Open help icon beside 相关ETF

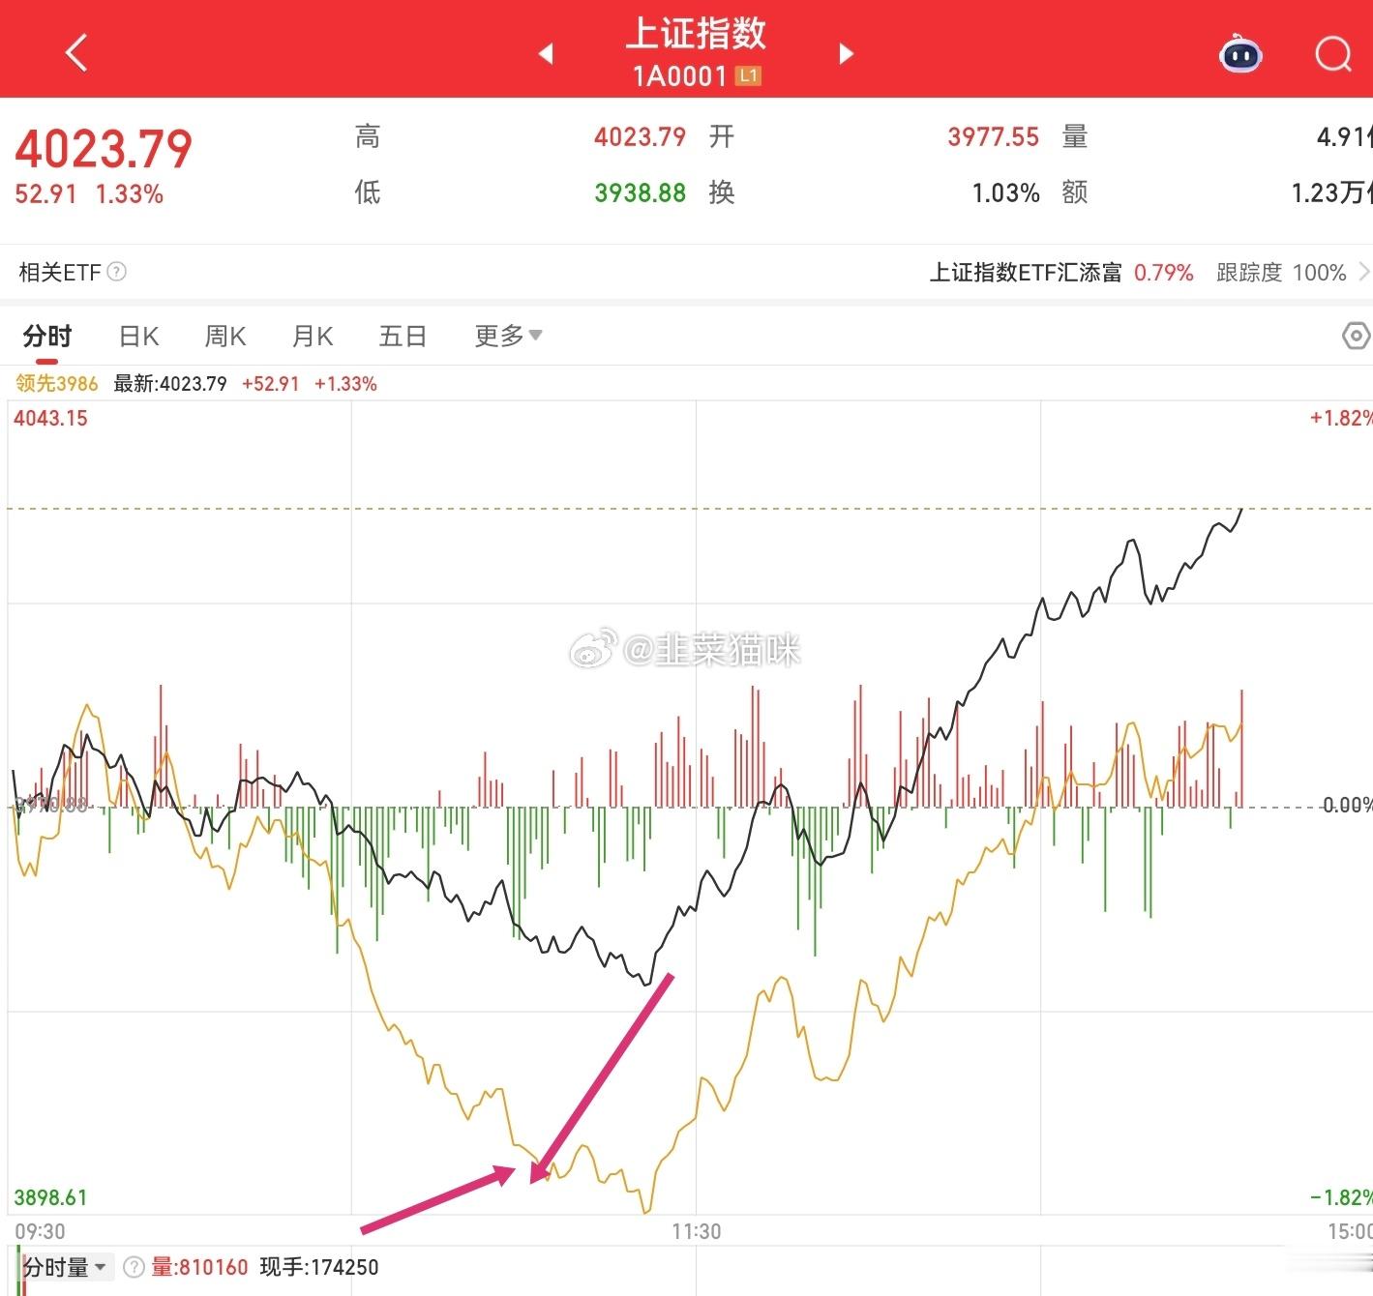click(x=116, y=272)
